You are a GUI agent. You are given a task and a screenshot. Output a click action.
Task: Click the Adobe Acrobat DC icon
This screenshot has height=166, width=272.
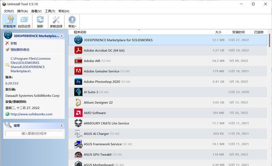78,50
